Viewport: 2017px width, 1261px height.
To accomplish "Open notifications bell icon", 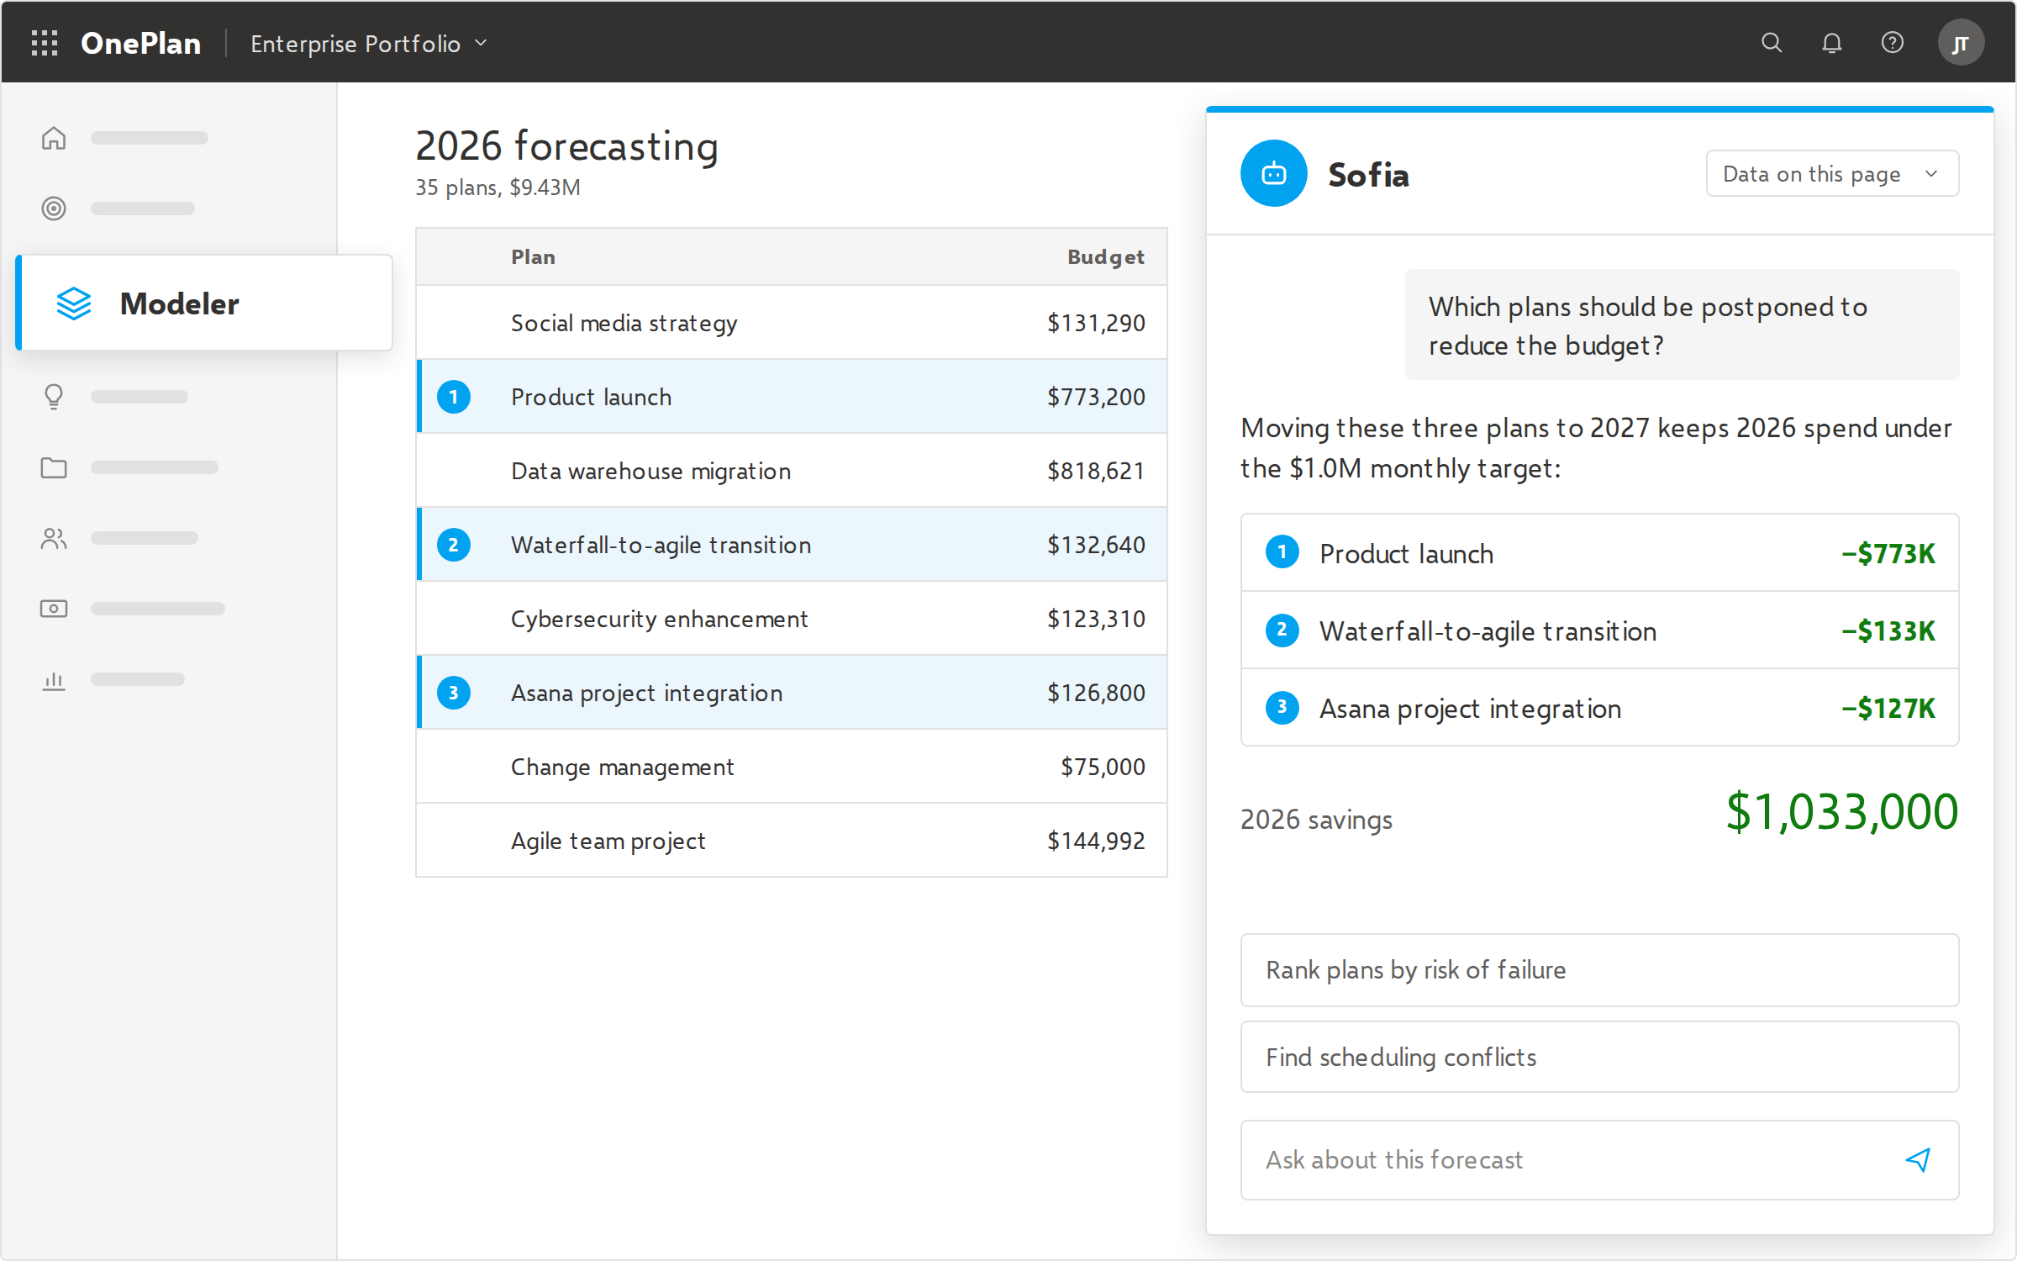I will 1832,43.
